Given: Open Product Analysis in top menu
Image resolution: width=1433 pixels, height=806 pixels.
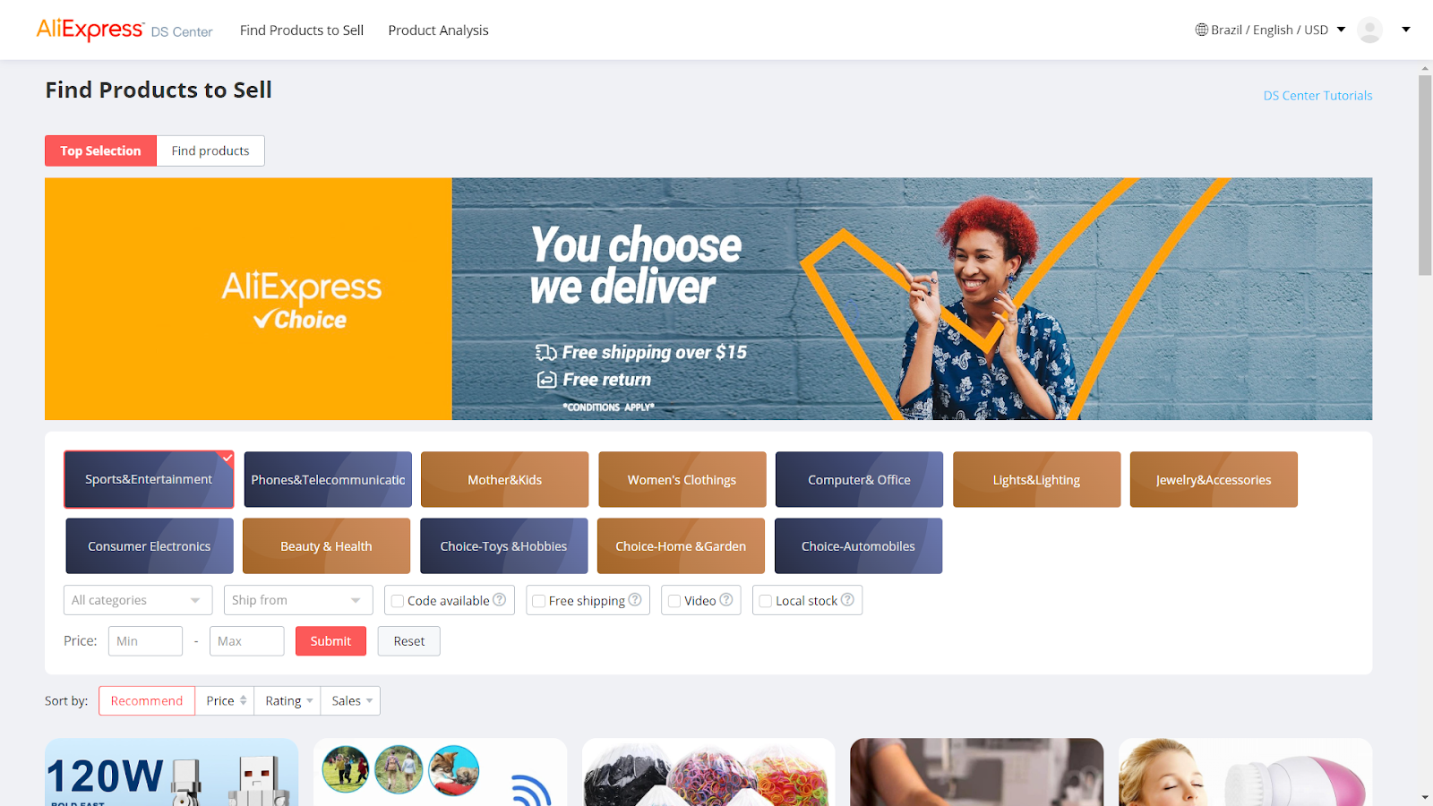Looking at the screenshot, I should [x=438, y=30].
